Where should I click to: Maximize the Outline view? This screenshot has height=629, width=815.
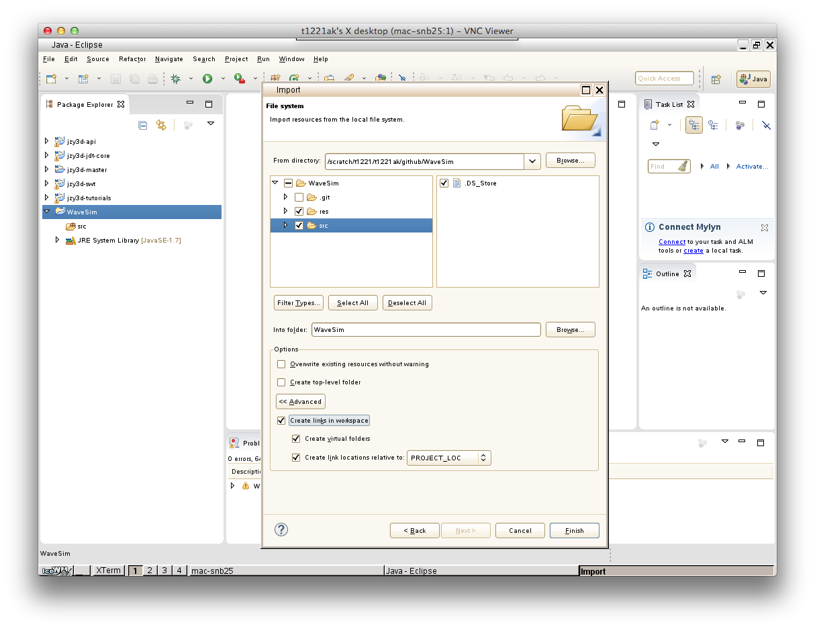(x=761, y=274)
